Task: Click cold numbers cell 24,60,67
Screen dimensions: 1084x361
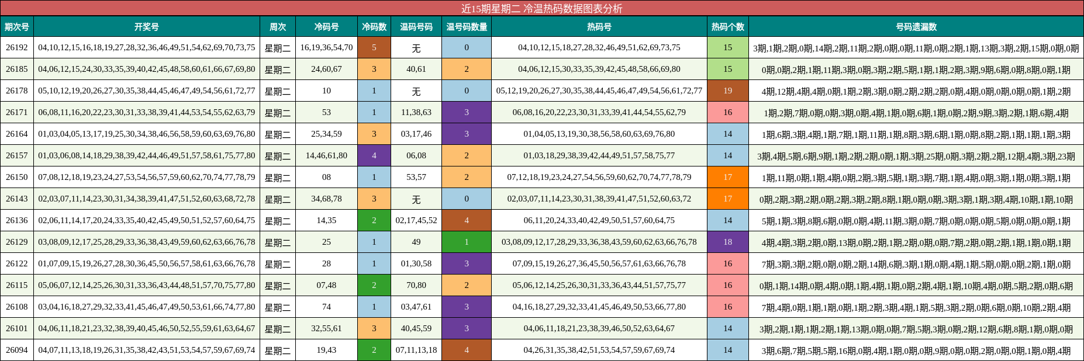Action: pos(326,69)
